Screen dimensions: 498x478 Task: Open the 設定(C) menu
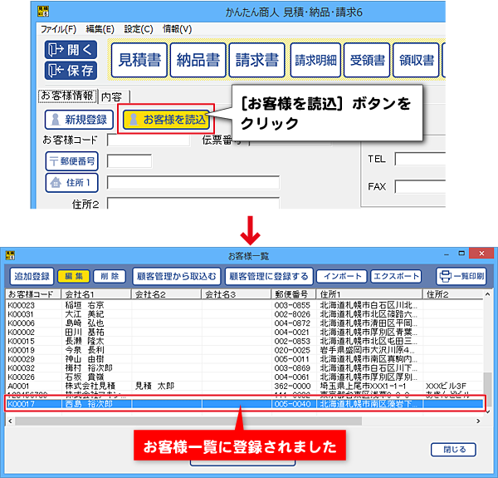coord(139,29)
